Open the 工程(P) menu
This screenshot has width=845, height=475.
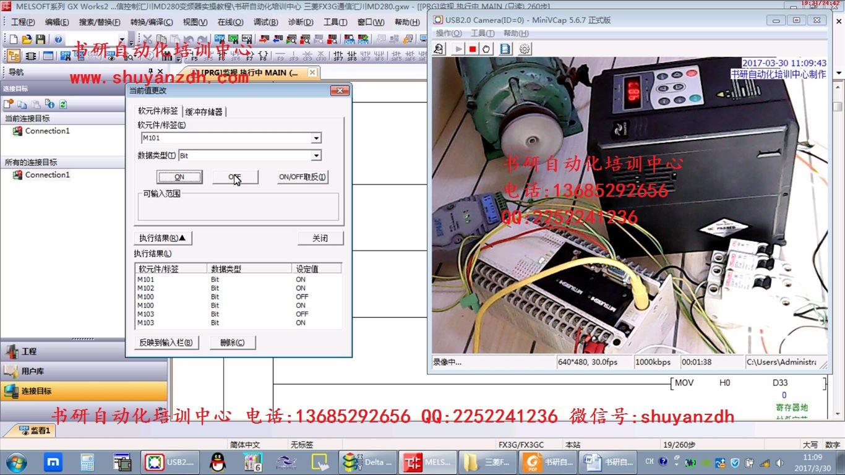point(23,22)
